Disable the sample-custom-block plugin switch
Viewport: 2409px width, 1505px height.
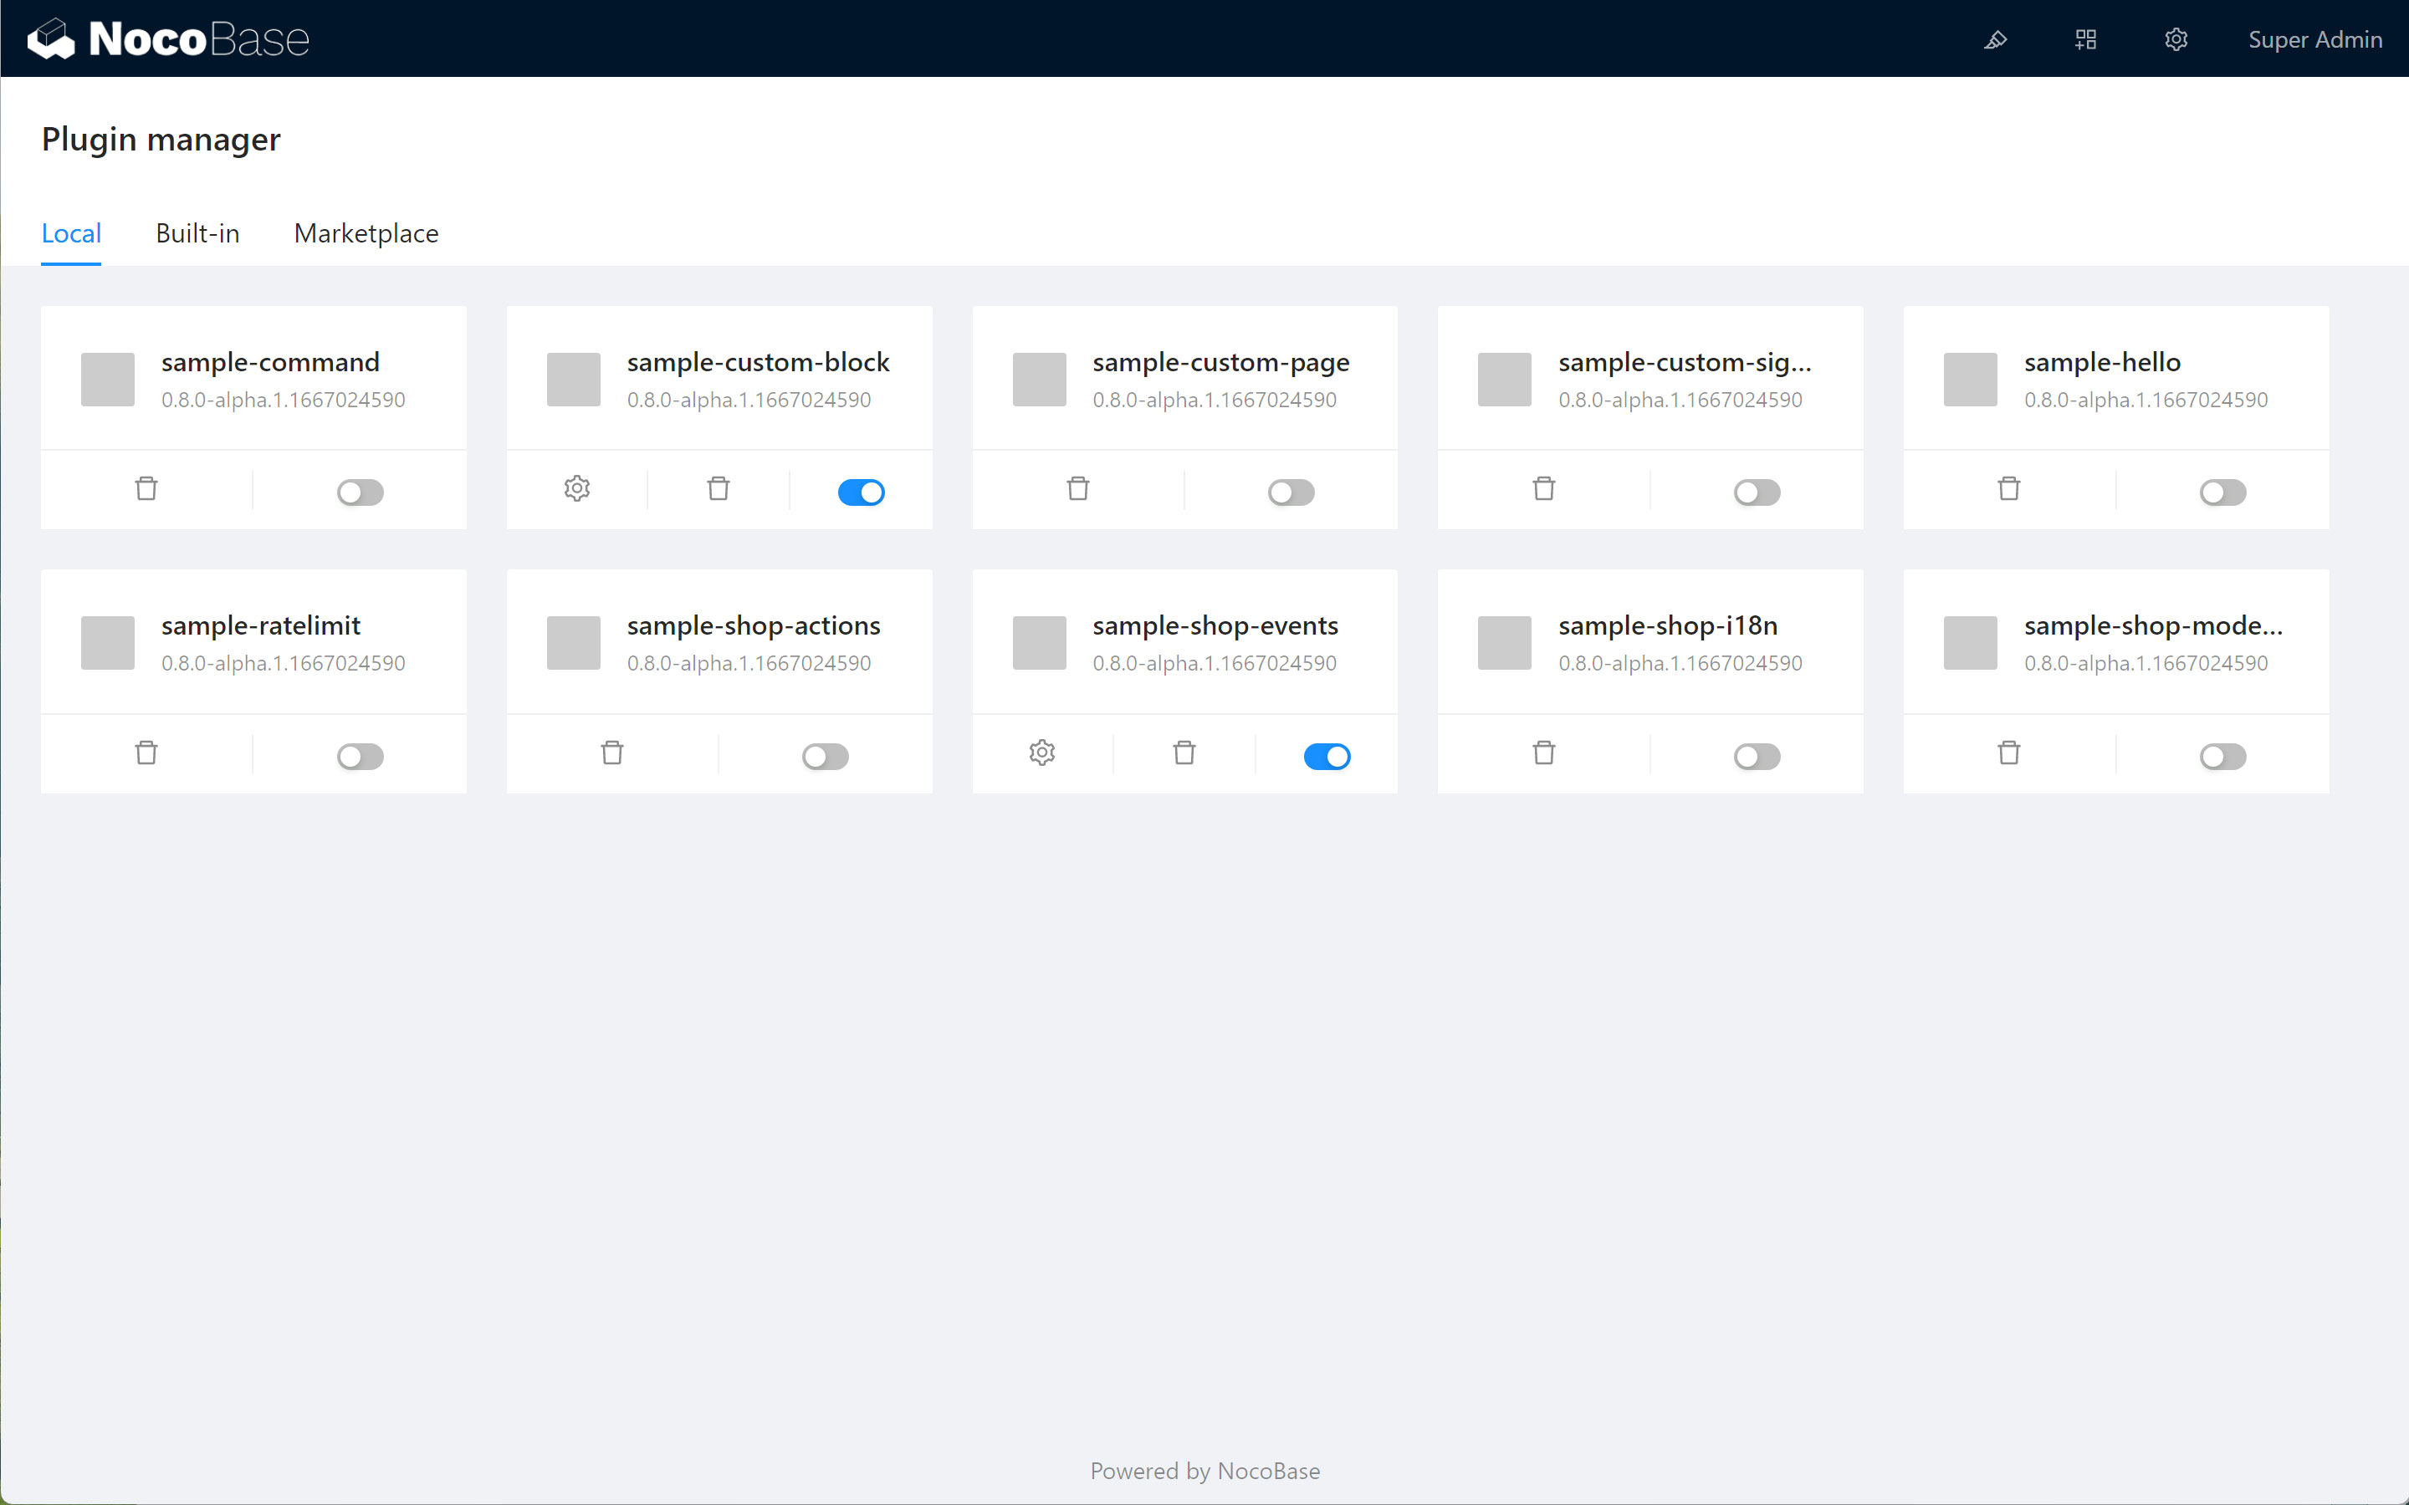coord(861,492)
